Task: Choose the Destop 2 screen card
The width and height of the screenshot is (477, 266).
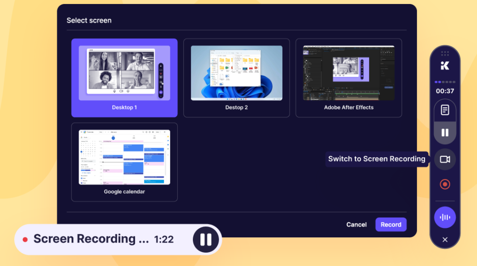Action: coord(236,78)
